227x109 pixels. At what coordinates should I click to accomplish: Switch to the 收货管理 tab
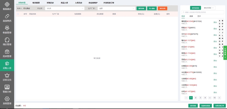(x=36, y=3)
